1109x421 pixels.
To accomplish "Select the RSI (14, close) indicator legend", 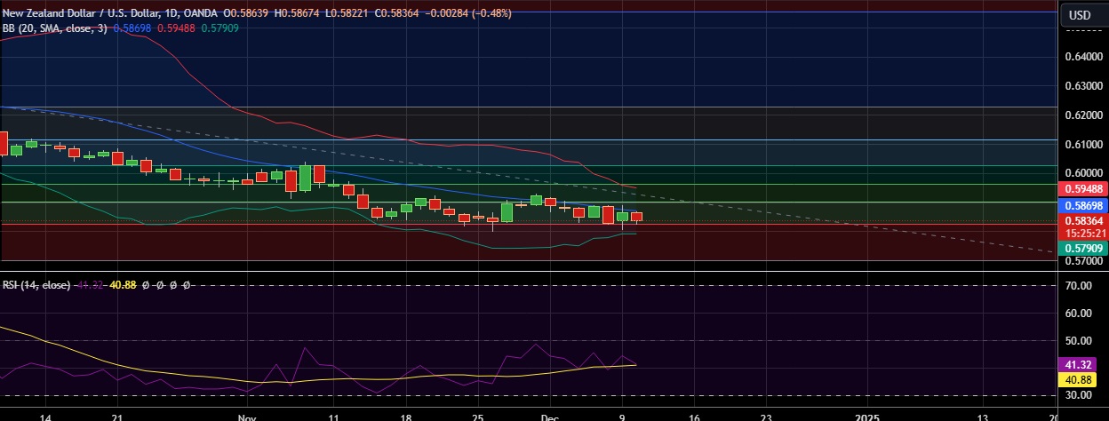I will pos(36,285).
